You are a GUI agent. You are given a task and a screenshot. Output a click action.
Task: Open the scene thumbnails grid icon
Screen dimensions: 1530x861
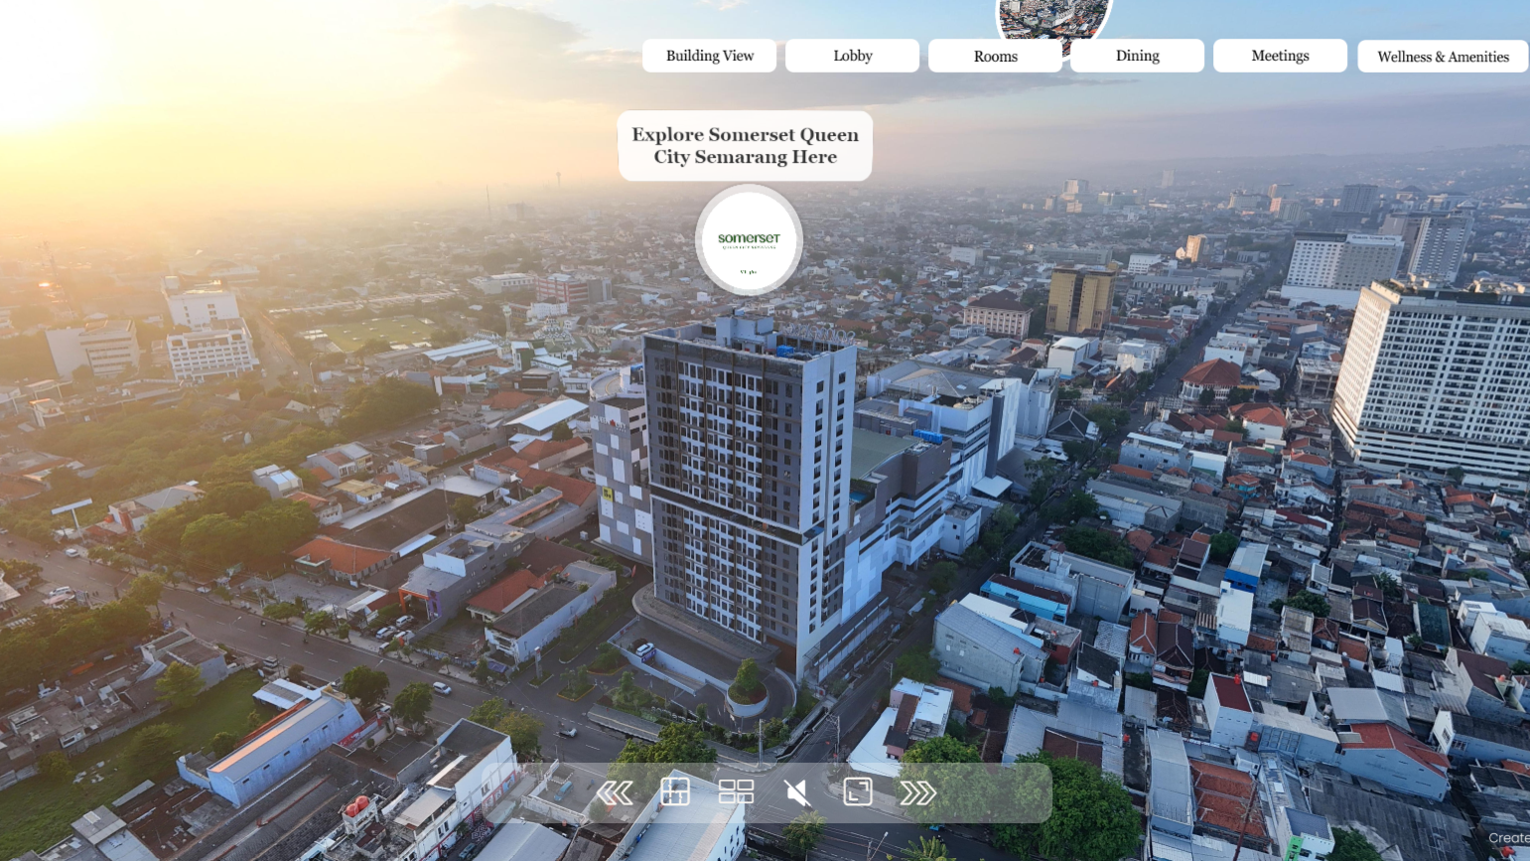pyautogui.click(x=737, y=792)
